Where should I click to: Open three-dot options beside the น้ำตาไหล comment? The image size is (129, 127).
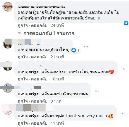[x=86, y=47]
